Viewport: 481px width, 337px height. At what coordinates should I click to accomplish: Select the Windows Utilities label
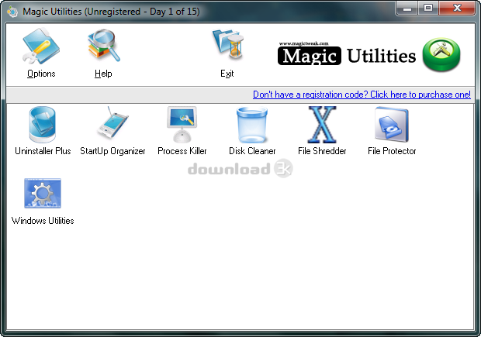coord(43,221)
